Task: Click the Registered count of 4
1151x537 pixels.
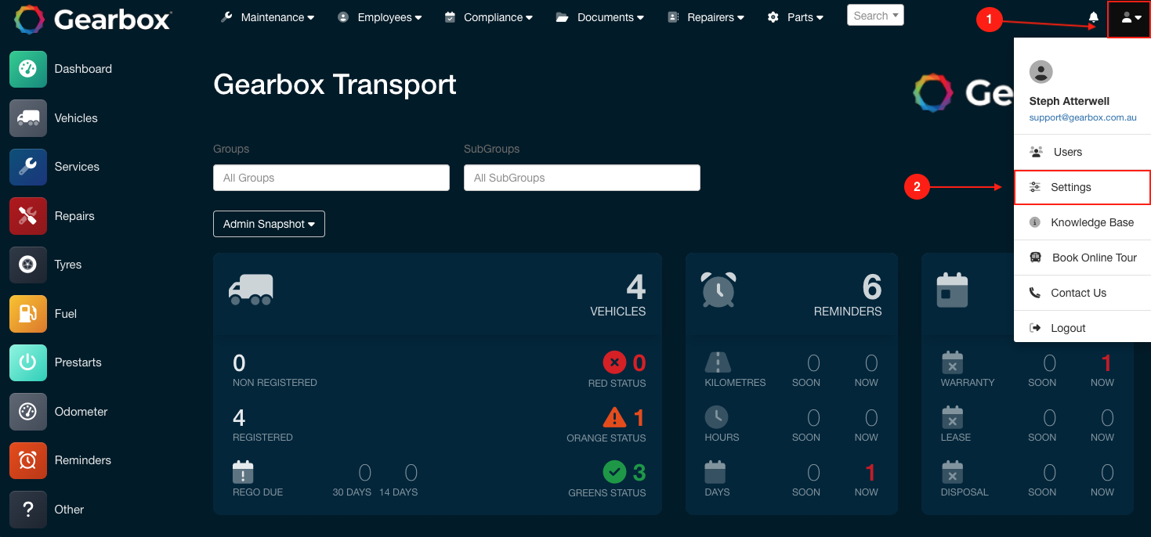Action: [239, 417]
